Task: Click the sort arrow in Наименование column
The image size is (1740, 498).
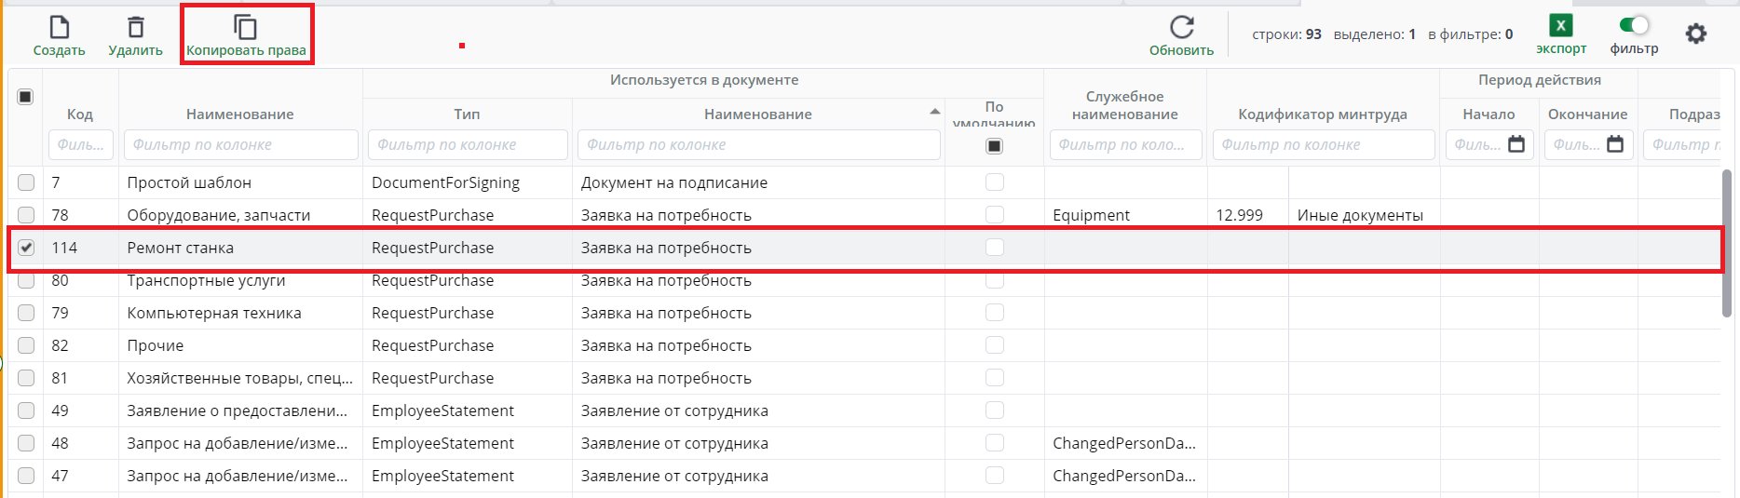Action: tap(934, 113)
